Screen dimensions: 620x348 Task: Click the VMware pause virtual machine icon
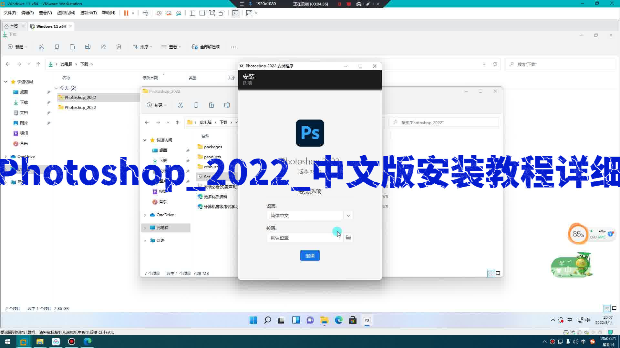126,13
